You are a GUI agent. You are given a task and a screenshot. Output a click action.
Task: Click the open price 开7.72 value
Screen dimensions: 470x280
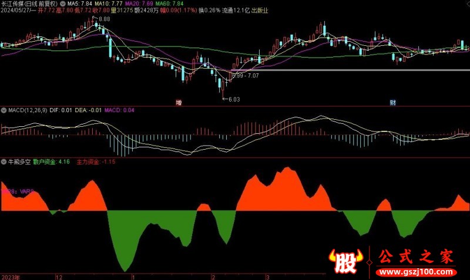point(46,11)
